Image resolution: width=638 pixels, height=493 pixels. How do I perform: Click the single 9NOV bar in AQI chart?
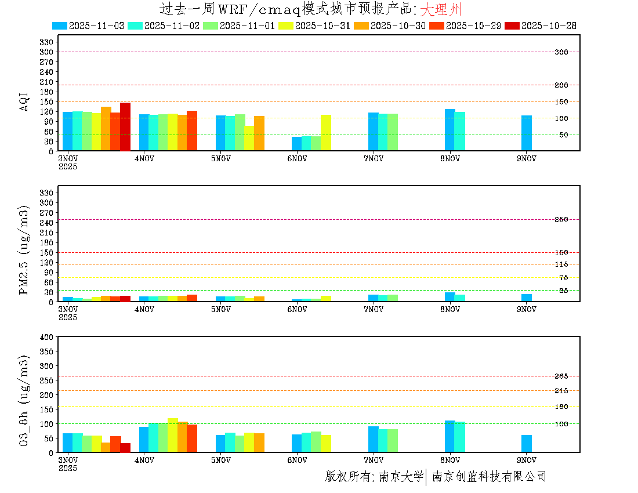[526, 133]
